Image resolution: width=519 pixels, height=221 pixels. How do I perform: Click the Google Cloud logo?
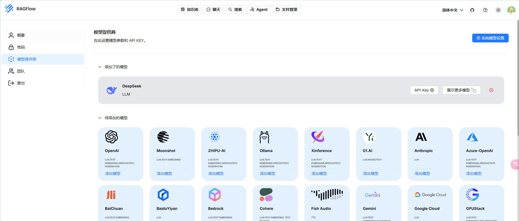(430, 195)
